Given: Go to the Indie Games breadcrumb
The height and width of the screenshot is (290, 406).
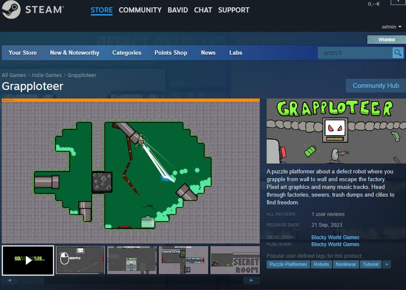Looking at the screenshot, I should pos(47,75).
